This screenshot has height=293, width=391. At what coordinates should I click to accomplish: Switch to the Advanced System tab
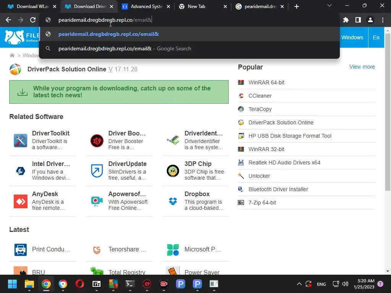[x=146, y=6]
